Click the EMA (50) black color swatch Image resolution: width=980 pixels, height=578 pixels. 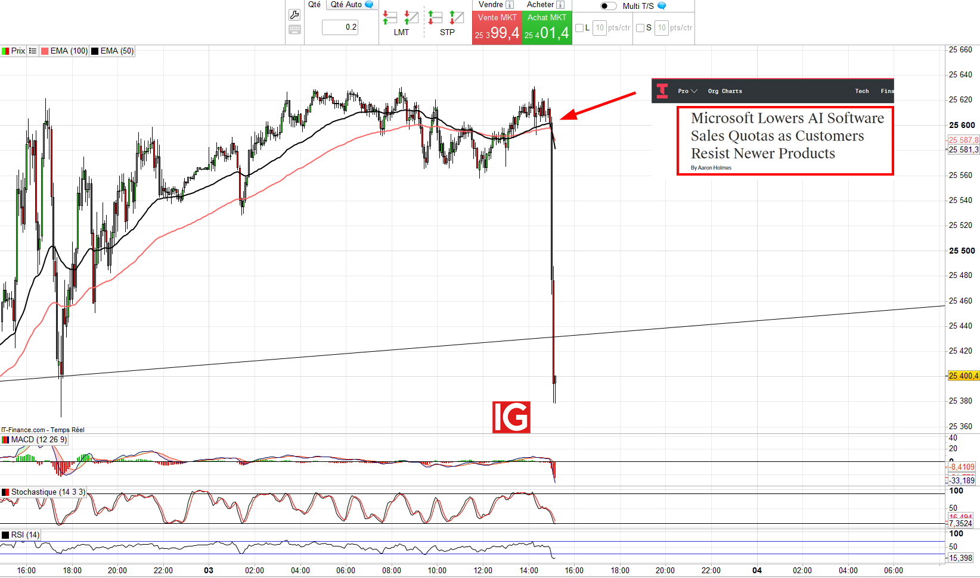click(x=95, y=51)
